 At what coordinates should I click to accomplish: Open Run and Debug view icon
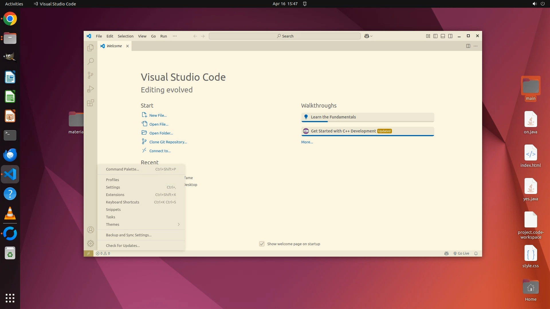click(91, 89)
